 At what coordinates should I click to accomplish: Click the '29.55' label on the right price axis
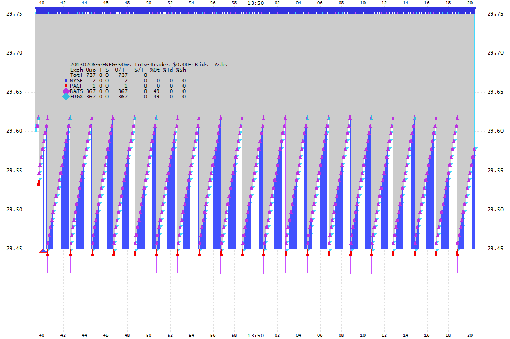(496, 171)
